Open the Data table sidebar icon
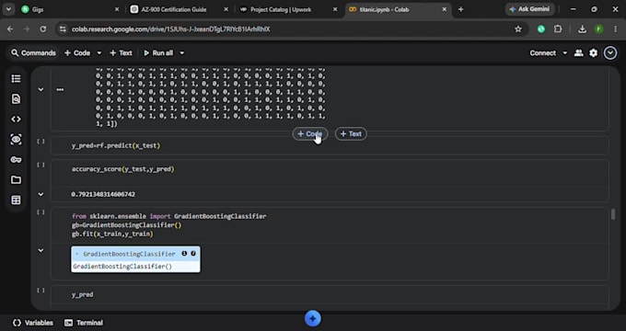The height and width of the screenshot is (331, 626). tap(16, 200)
